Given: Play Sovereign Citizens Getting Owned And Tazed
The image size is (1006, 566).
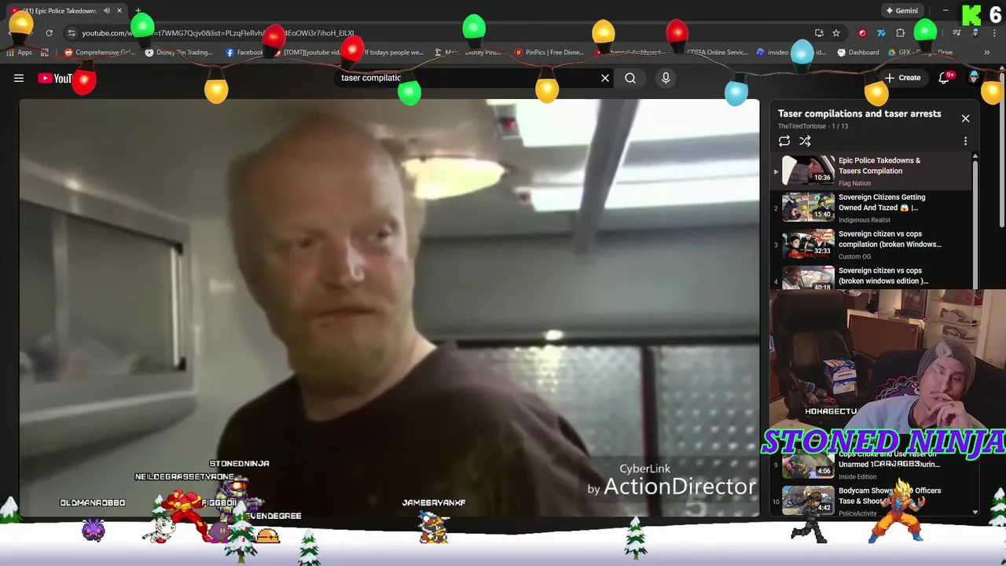Looking at the screenshot, I should 882,203.
